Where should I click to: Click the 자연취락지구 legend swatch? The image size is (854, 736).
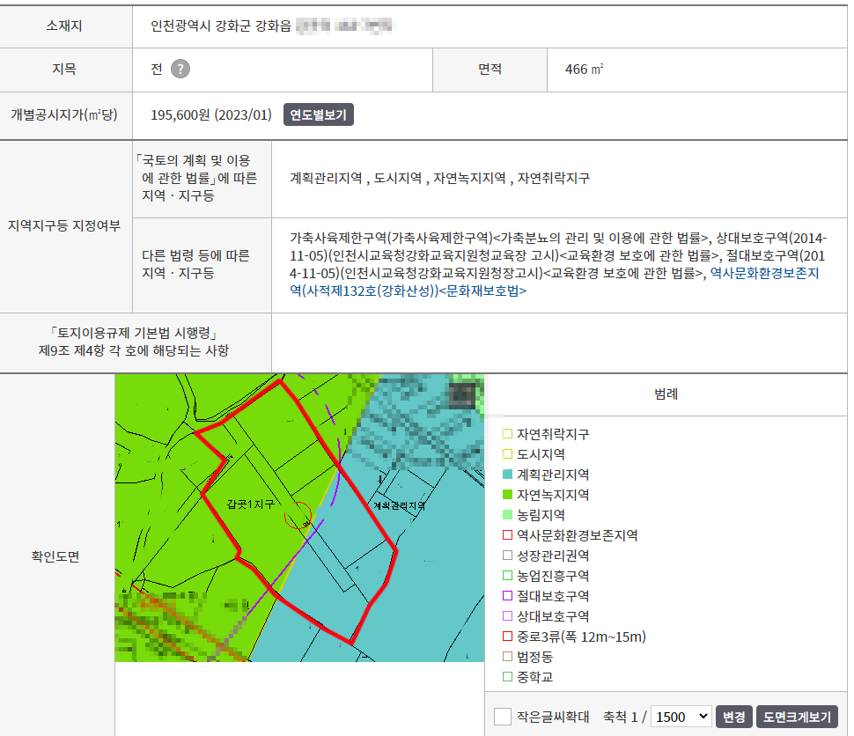pos(507,434)
